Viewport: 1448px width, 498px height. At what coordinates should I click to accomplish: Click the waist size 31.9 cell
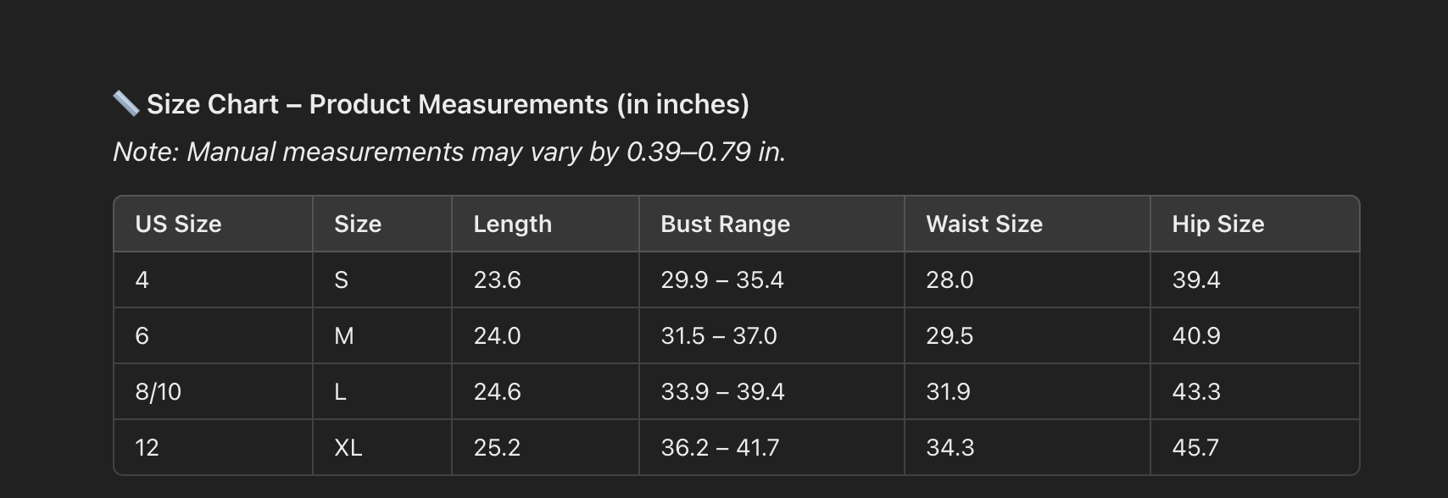(1028, 391)
